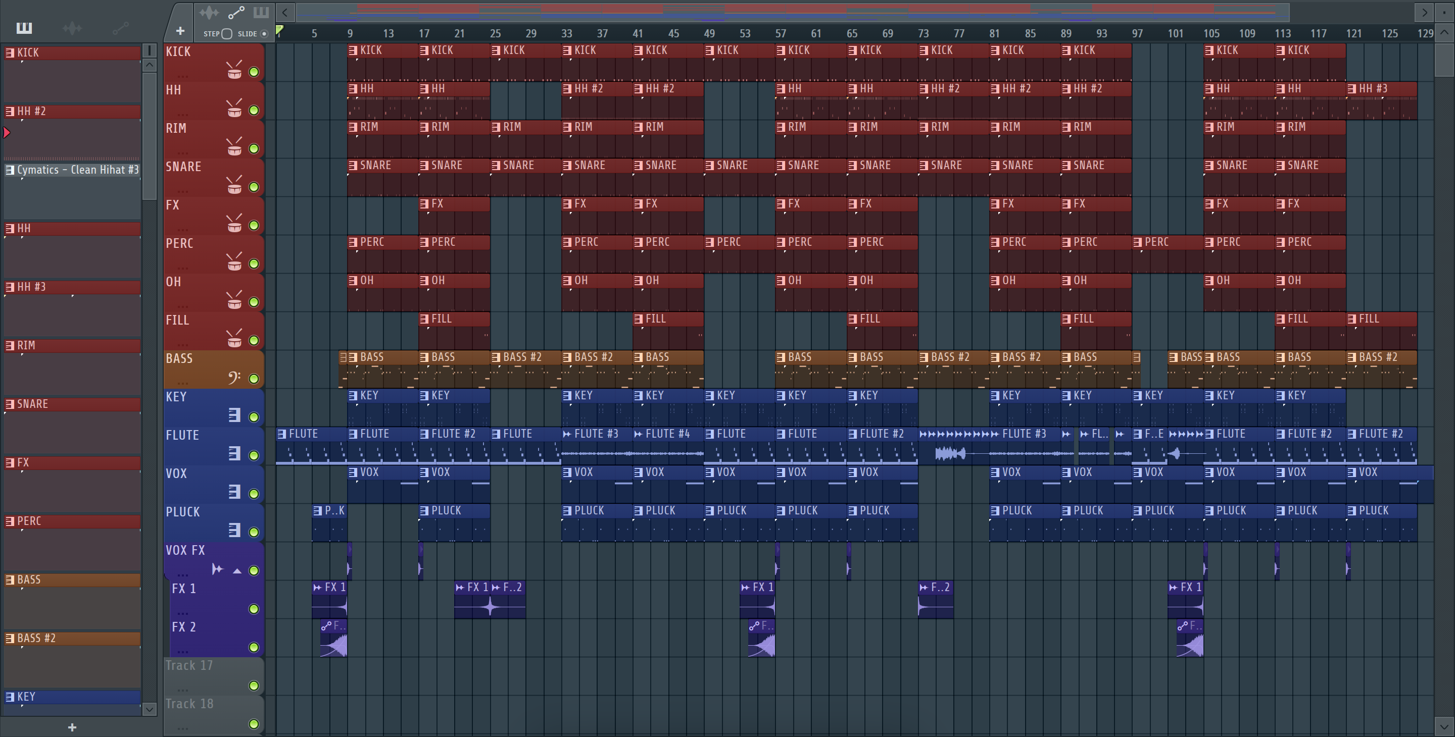
Task: Enable the STEP editing checkbox
Action: [x=226, y=34]
